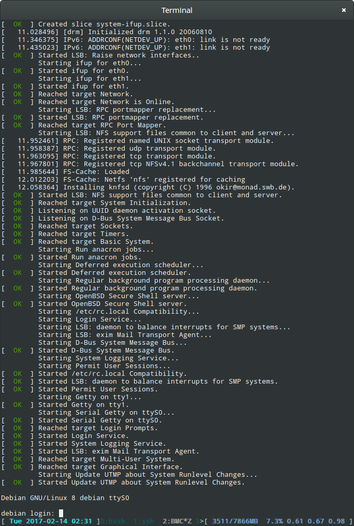Screen dimensions: 354x526
Task: Click OK marker beside 'Reached target Graphical Interface'
Action: pos(18,466)
